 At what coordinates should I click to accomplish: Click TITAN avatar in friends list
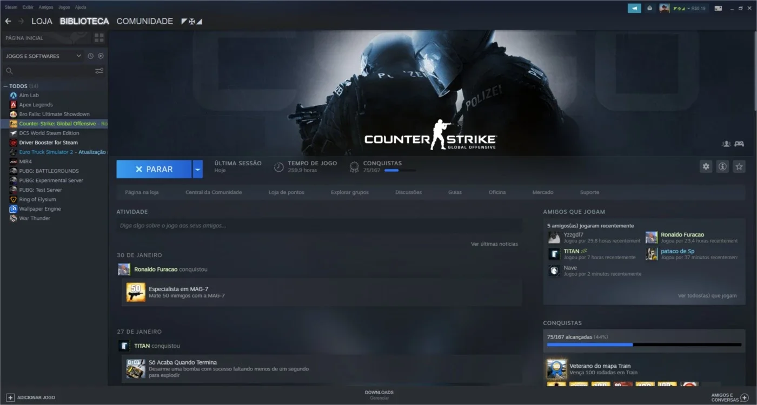click(x=554, y=254)
